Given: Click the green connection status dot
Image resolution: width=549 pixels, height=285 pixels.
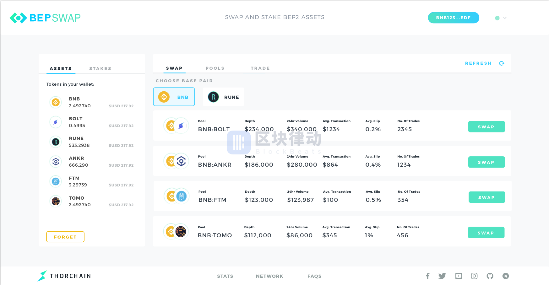Looking at the screenshot, I should (x=497, y=18).
